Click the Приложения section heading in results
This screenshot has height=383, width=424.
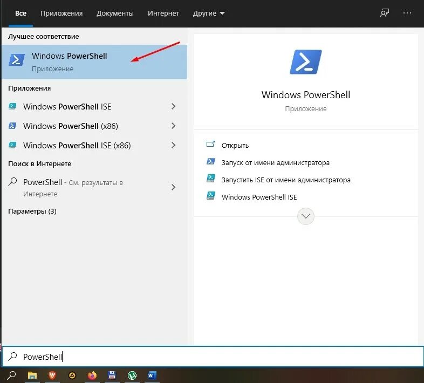(29, 88)
